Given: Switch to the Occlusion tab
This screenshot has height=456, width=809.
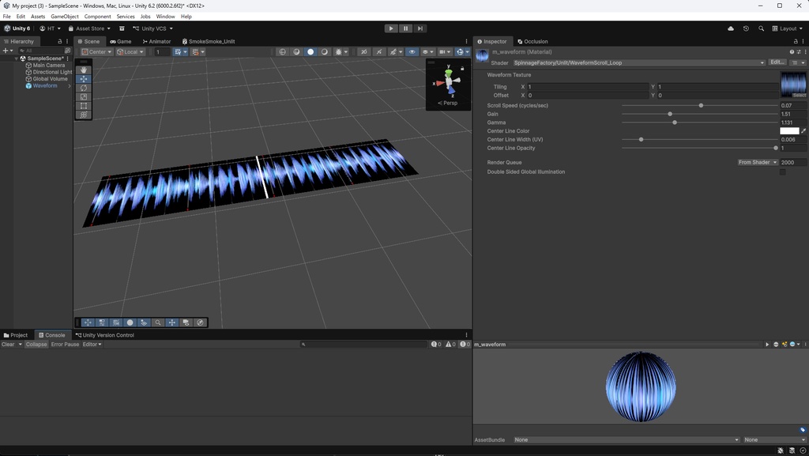Looking at the screenshot, I should point(535,41).
